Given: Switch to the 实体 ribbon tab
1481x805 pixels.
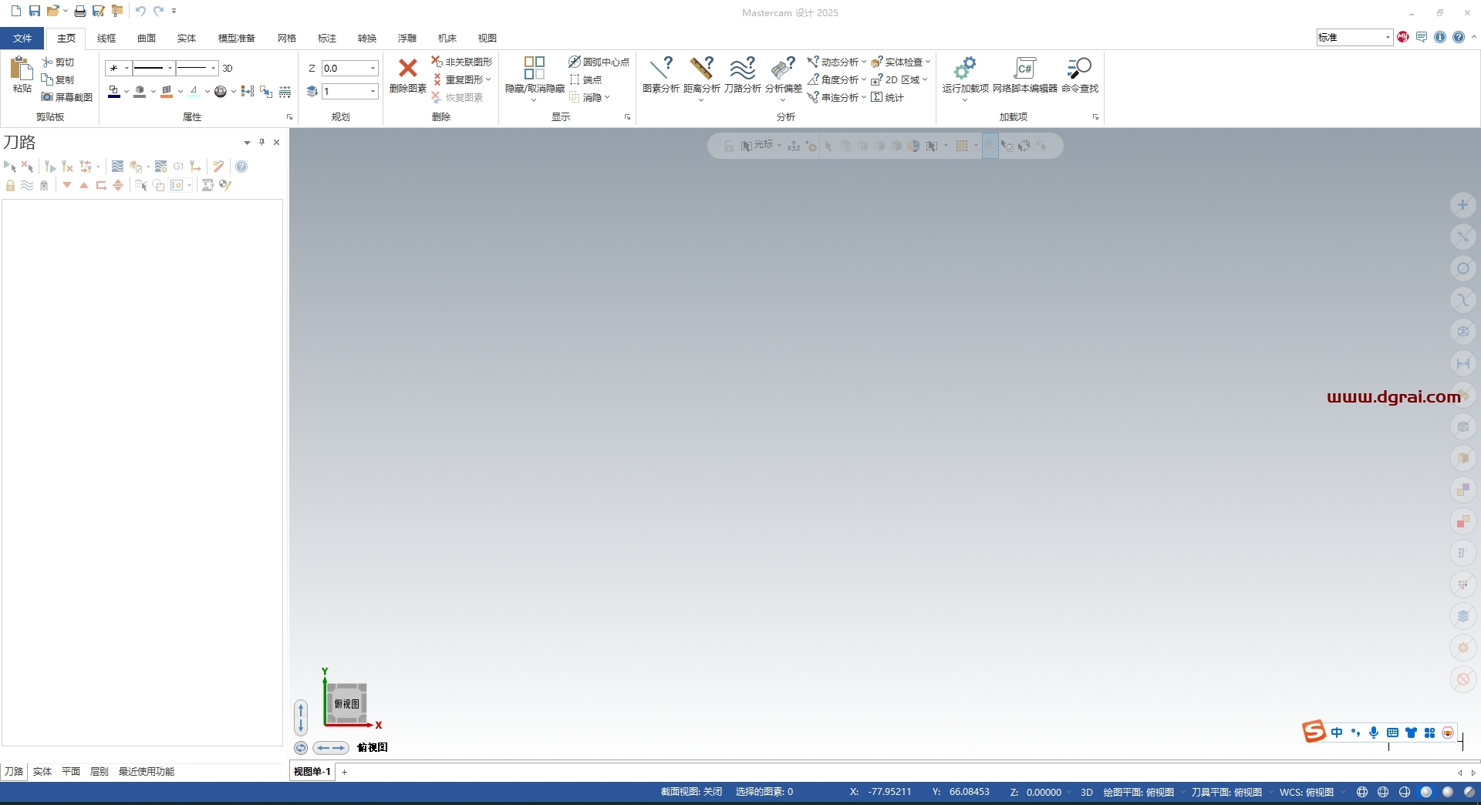Looking at the screenshot, I should pos(187,39).
